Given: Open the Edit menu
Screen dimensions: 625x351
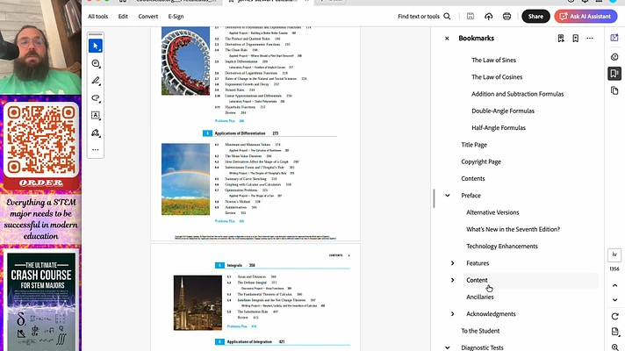Looking at the screenshot, I should [x=123, y=17].
